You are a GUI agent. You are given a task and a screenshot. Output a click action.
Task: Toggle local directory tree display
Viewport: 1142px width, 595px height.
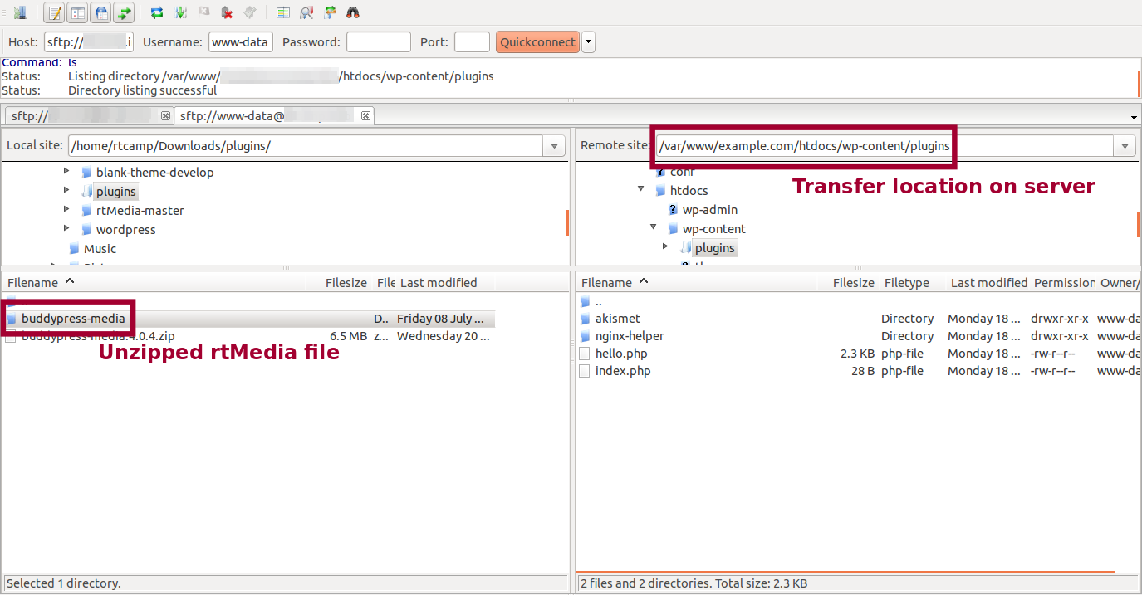coord(77,12)
